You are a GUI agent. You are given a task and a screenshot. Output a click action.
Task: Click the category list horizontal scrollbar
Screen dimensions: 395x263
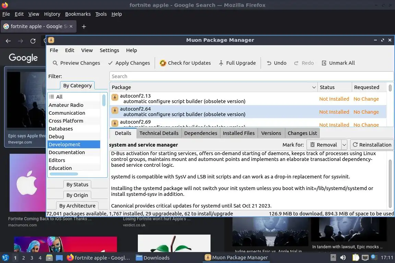[64, 174]
